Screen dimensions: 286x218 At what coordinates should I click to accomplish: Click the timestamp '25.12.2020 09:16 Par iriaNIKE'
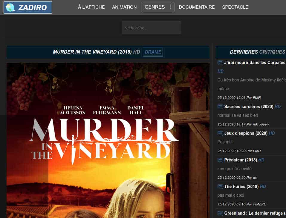[242, 204]
